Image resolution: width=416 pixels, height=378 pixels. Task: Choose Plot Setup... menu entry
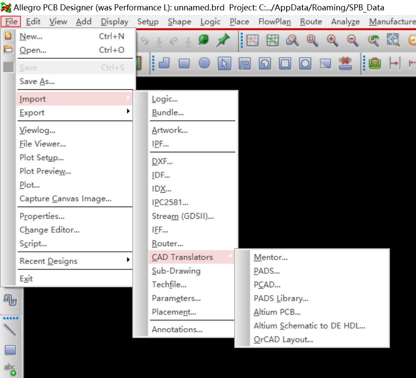[x=75, y=158]
